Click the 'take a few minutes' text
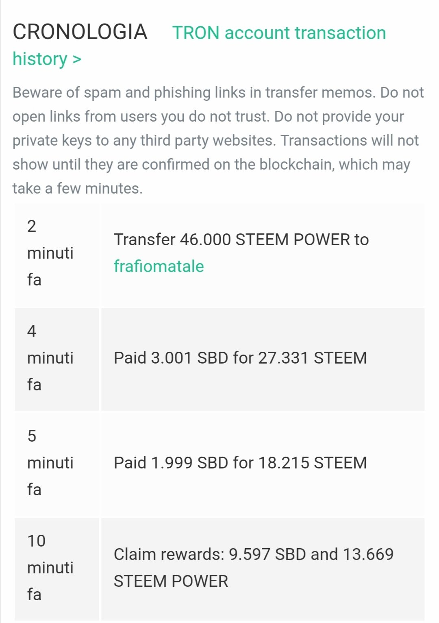439x623 pixels. [77, 188]
